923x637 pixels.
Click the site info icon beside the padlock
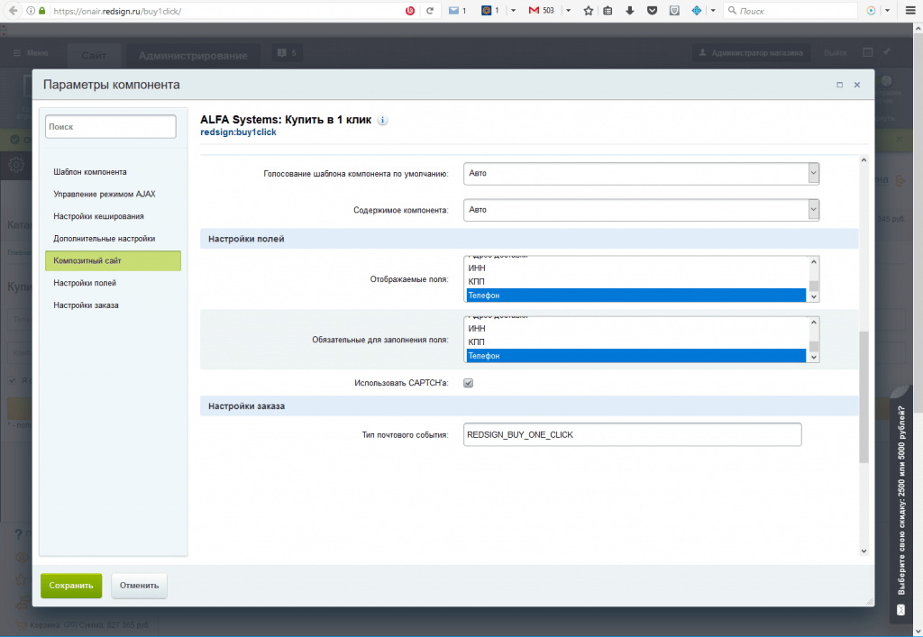coord(31,11)
